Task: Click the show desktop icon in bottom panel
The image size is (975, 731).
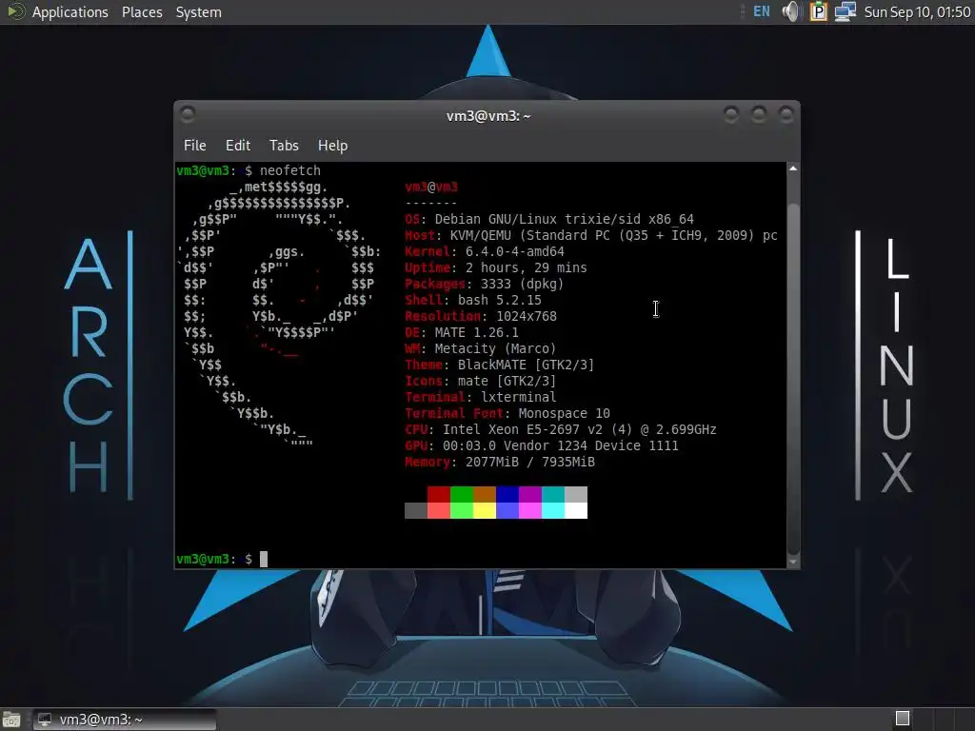Action: 11,720
